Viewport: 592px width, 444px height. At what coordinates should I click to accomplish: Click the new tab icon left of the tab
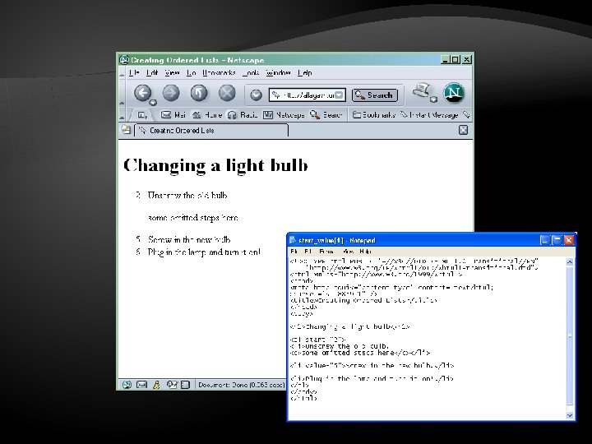pos(126,130)
